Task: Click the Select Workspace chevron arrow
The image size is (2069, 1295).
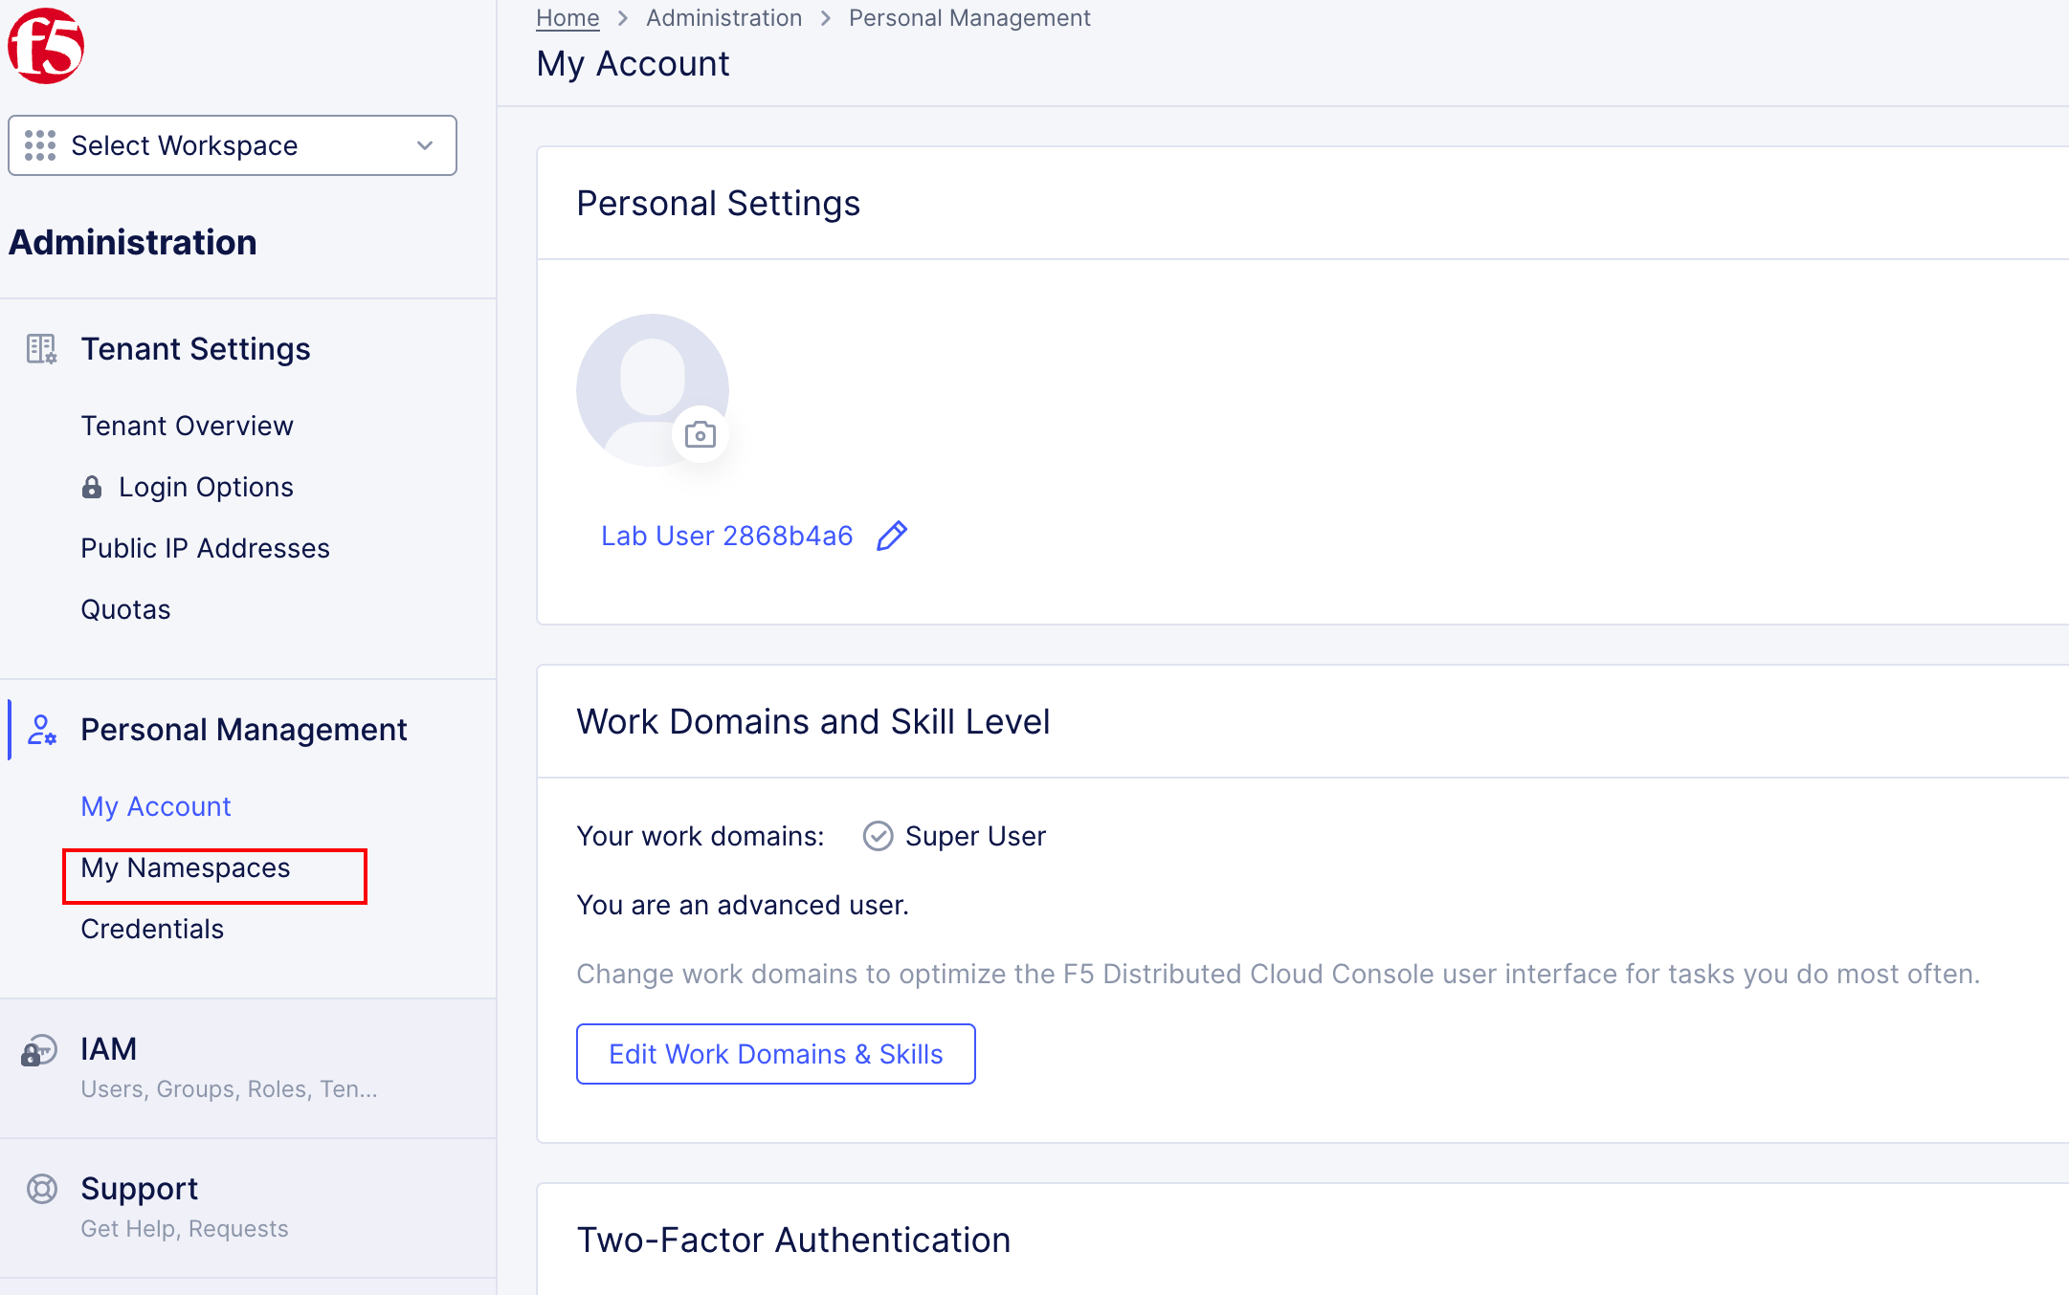Action: tap(425, 145)
